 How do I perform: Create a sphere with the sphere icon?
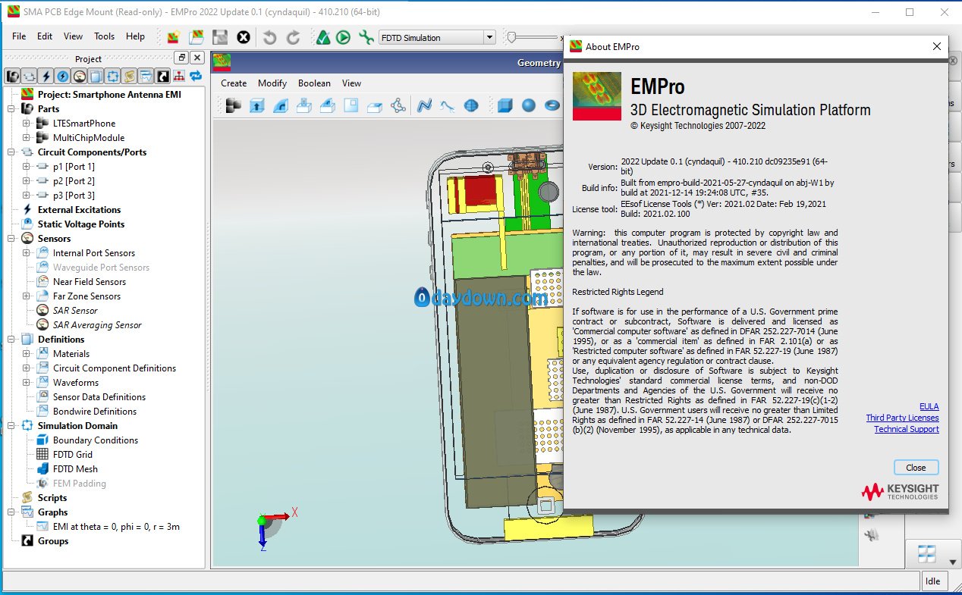click(529, 105)
